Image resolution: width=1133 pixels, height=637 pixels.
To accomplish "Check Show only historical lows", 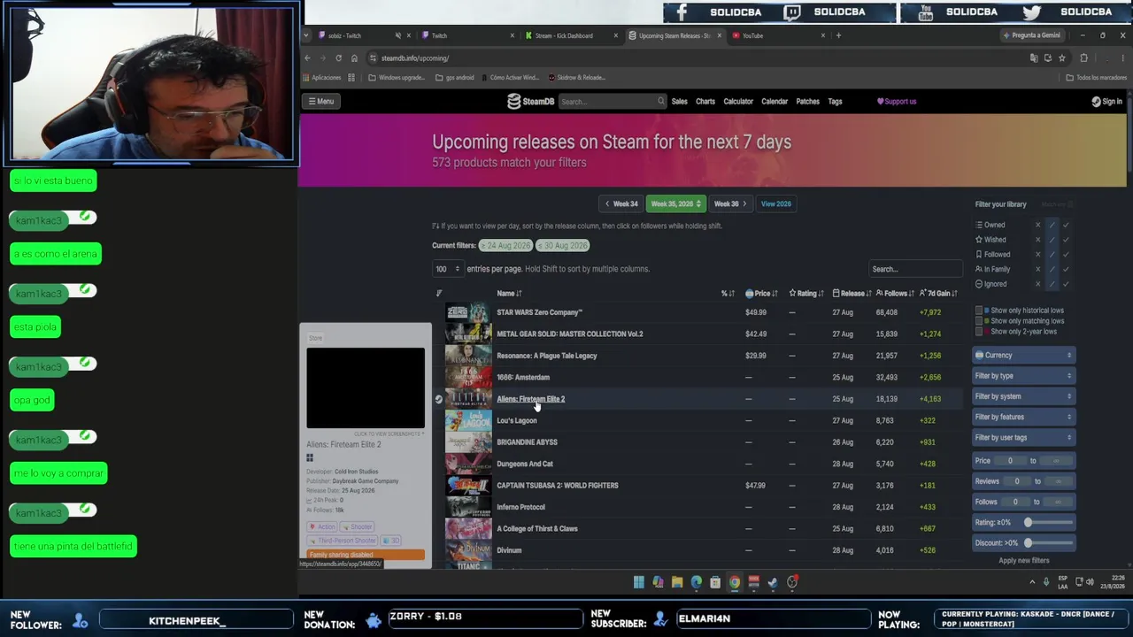I will pos(979,311).
